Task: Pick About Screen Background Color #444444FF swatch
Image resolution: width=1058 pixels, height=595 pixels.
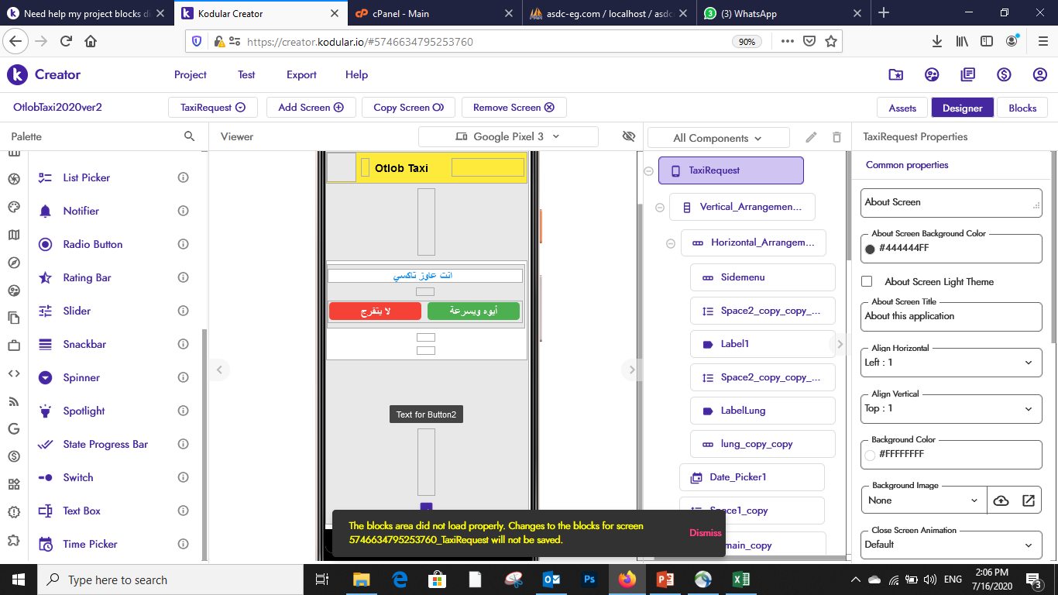Action: [x=870, y=249]
